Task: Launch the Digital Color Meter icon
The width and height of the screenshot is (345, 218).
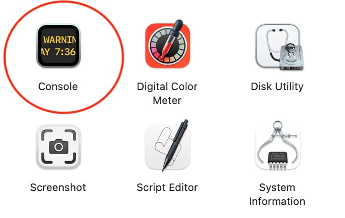Action: [168, 44]
